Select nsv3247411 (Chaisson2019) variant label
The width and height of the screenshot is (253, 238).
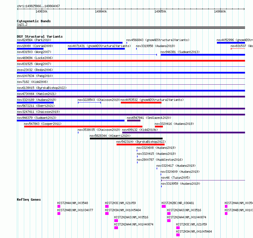[x=38, y=112]
